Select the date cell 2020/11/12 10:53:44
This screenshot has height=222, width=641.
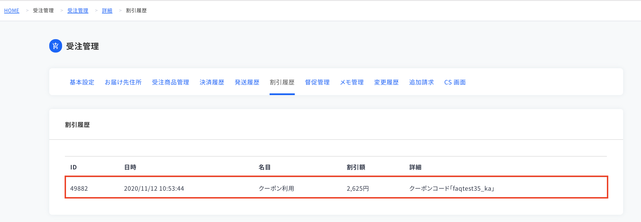coord(154,188)
